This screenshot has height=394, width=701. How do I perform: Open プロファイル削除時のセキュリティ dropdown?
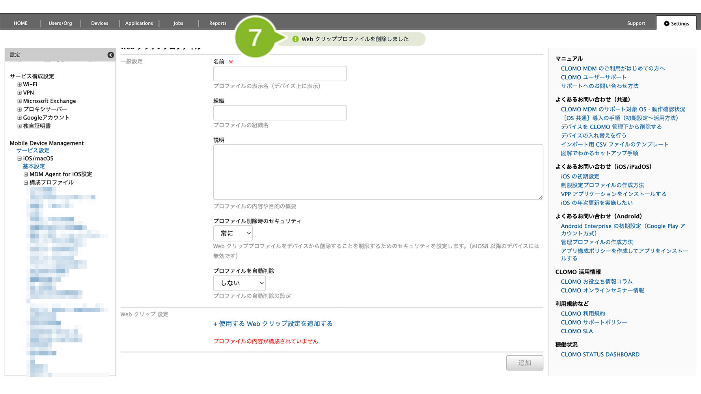tap(233, 233)
